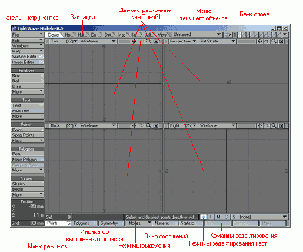Expand the Wireframe render style in Top viewport
The width and height of the screenshot is (303, 252).
click(x=98, y=41)
